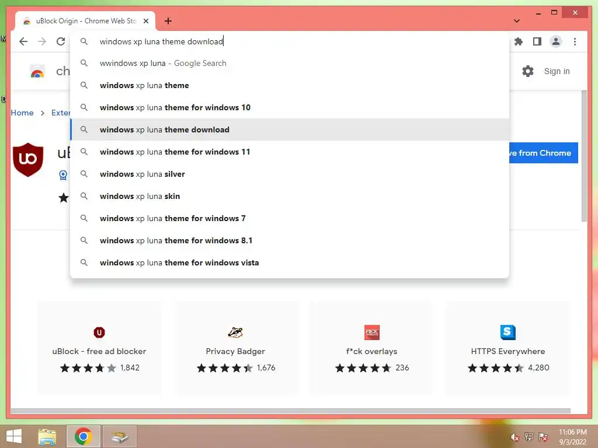Click the featured badge icon under title

click(63, 175)
